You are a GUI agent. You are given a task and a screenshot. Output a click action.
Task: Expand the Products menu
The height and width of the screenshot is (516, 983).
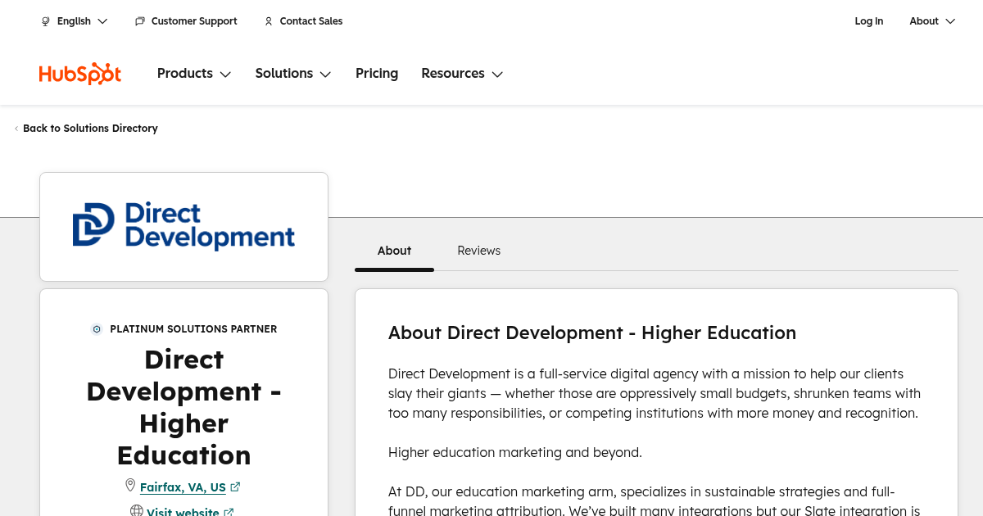pos(194,74)
